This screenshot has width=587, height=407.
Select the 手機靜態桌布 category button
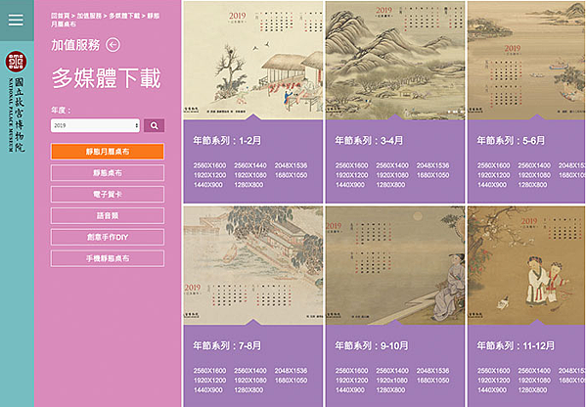pos(108,258)
